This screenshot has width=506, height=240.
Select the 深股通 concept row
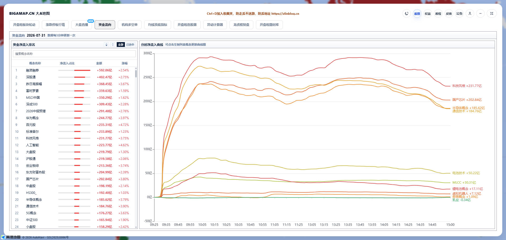point(73,77)
